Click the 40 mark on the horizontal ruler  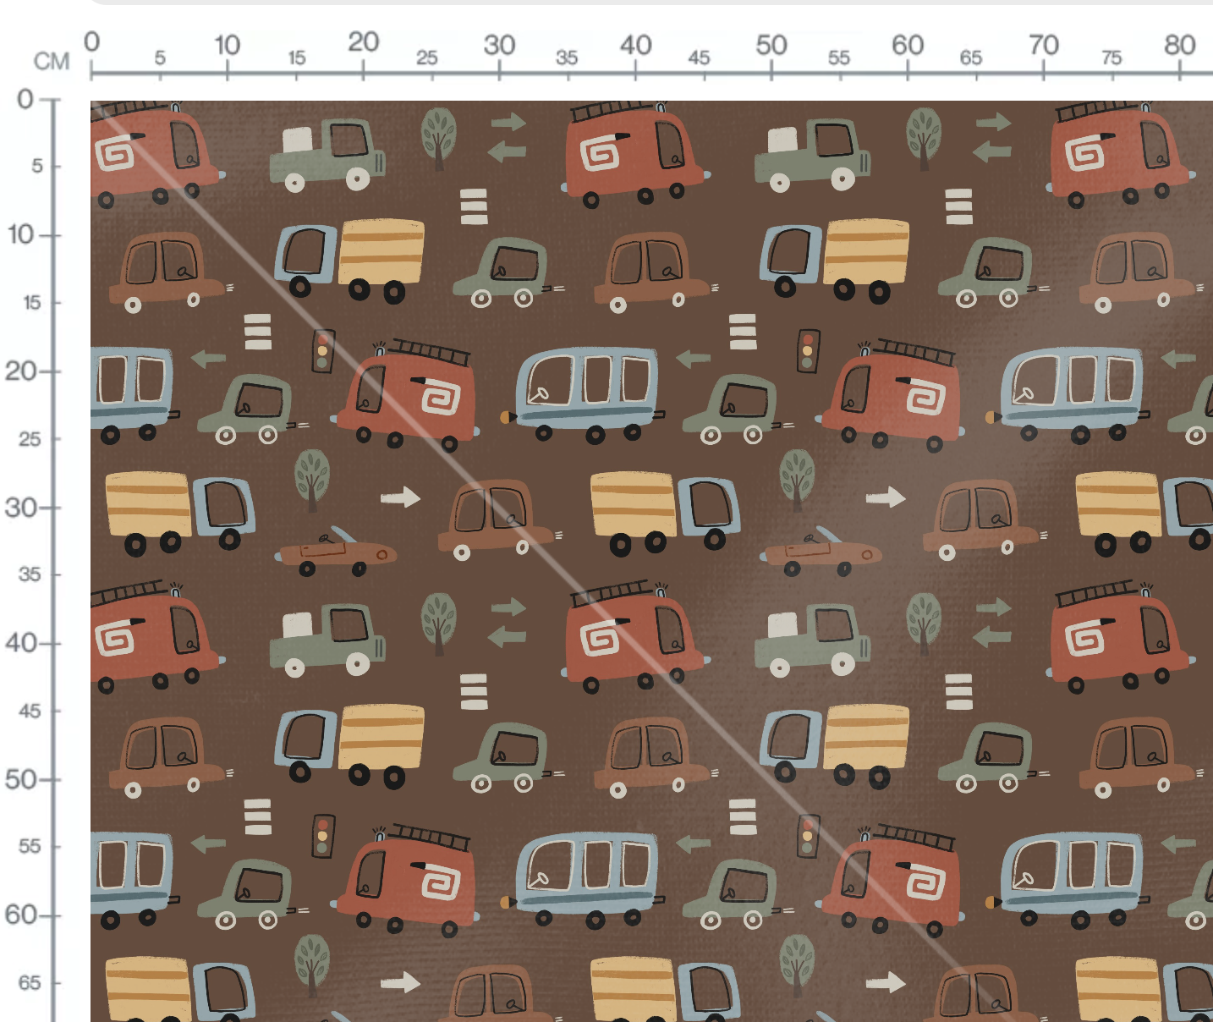(635, 44)
